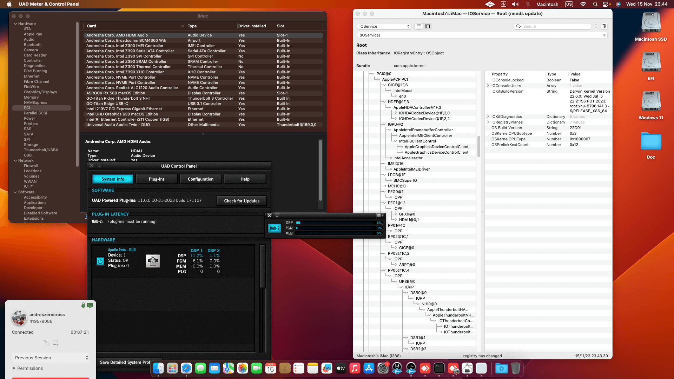Click the green security lock icon in AnyDesk panel
Screen dimensions: 674x379
point(83,305)
